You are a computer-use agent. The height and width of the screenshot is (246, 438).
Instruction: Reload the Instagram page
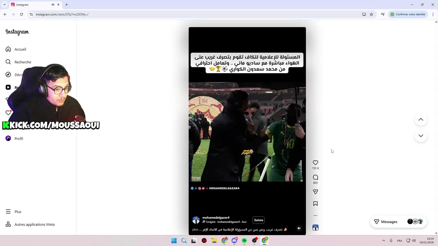tap(21, 14)
